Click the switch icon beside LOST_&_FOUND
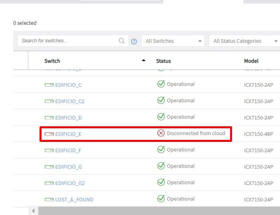Image resolution: width=280 pixels, height=215 pixels. click(49, 199)
